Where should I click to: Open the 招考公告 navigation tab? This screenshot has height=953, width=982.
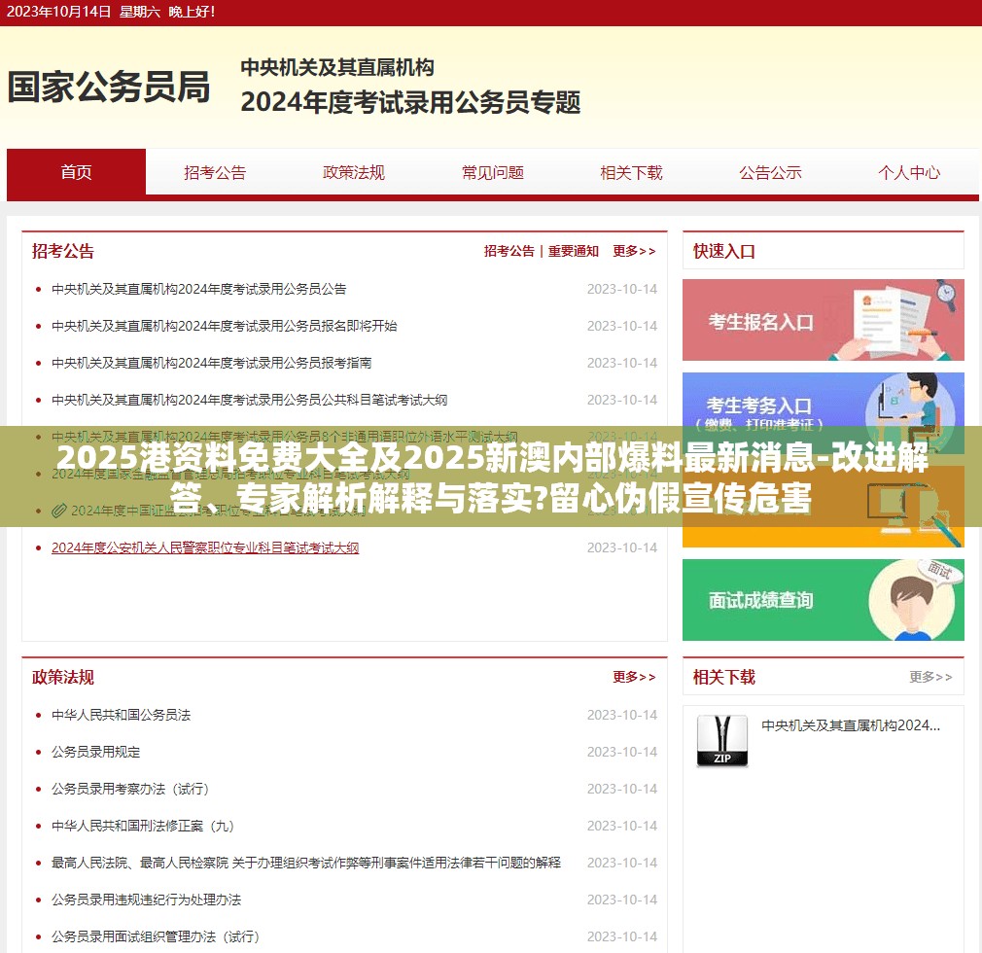click(x=215, y=172)
